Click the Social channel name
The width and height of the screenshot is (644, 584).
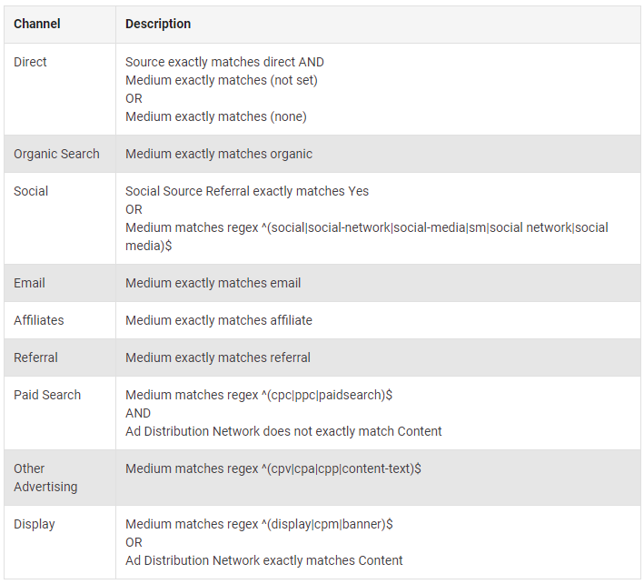point(31,191)
